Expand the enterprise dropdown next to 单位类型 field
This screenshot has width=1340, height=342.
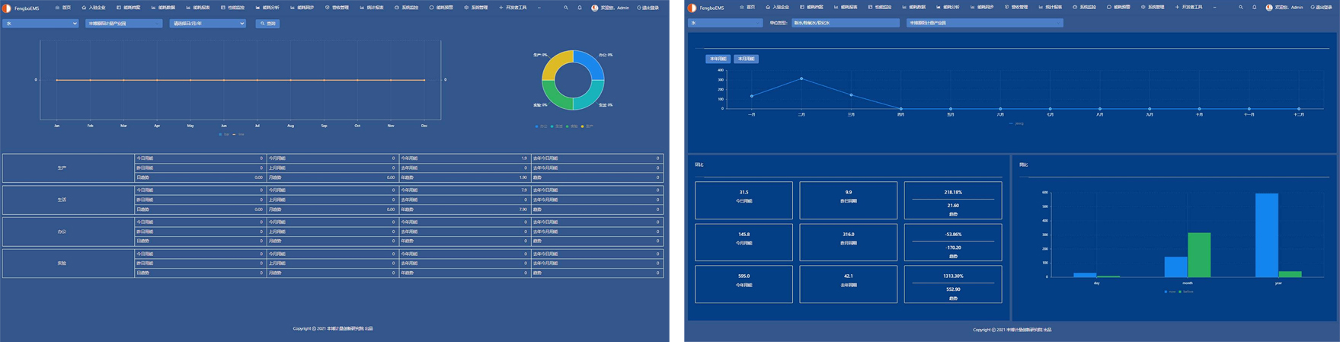click(984, 23)
